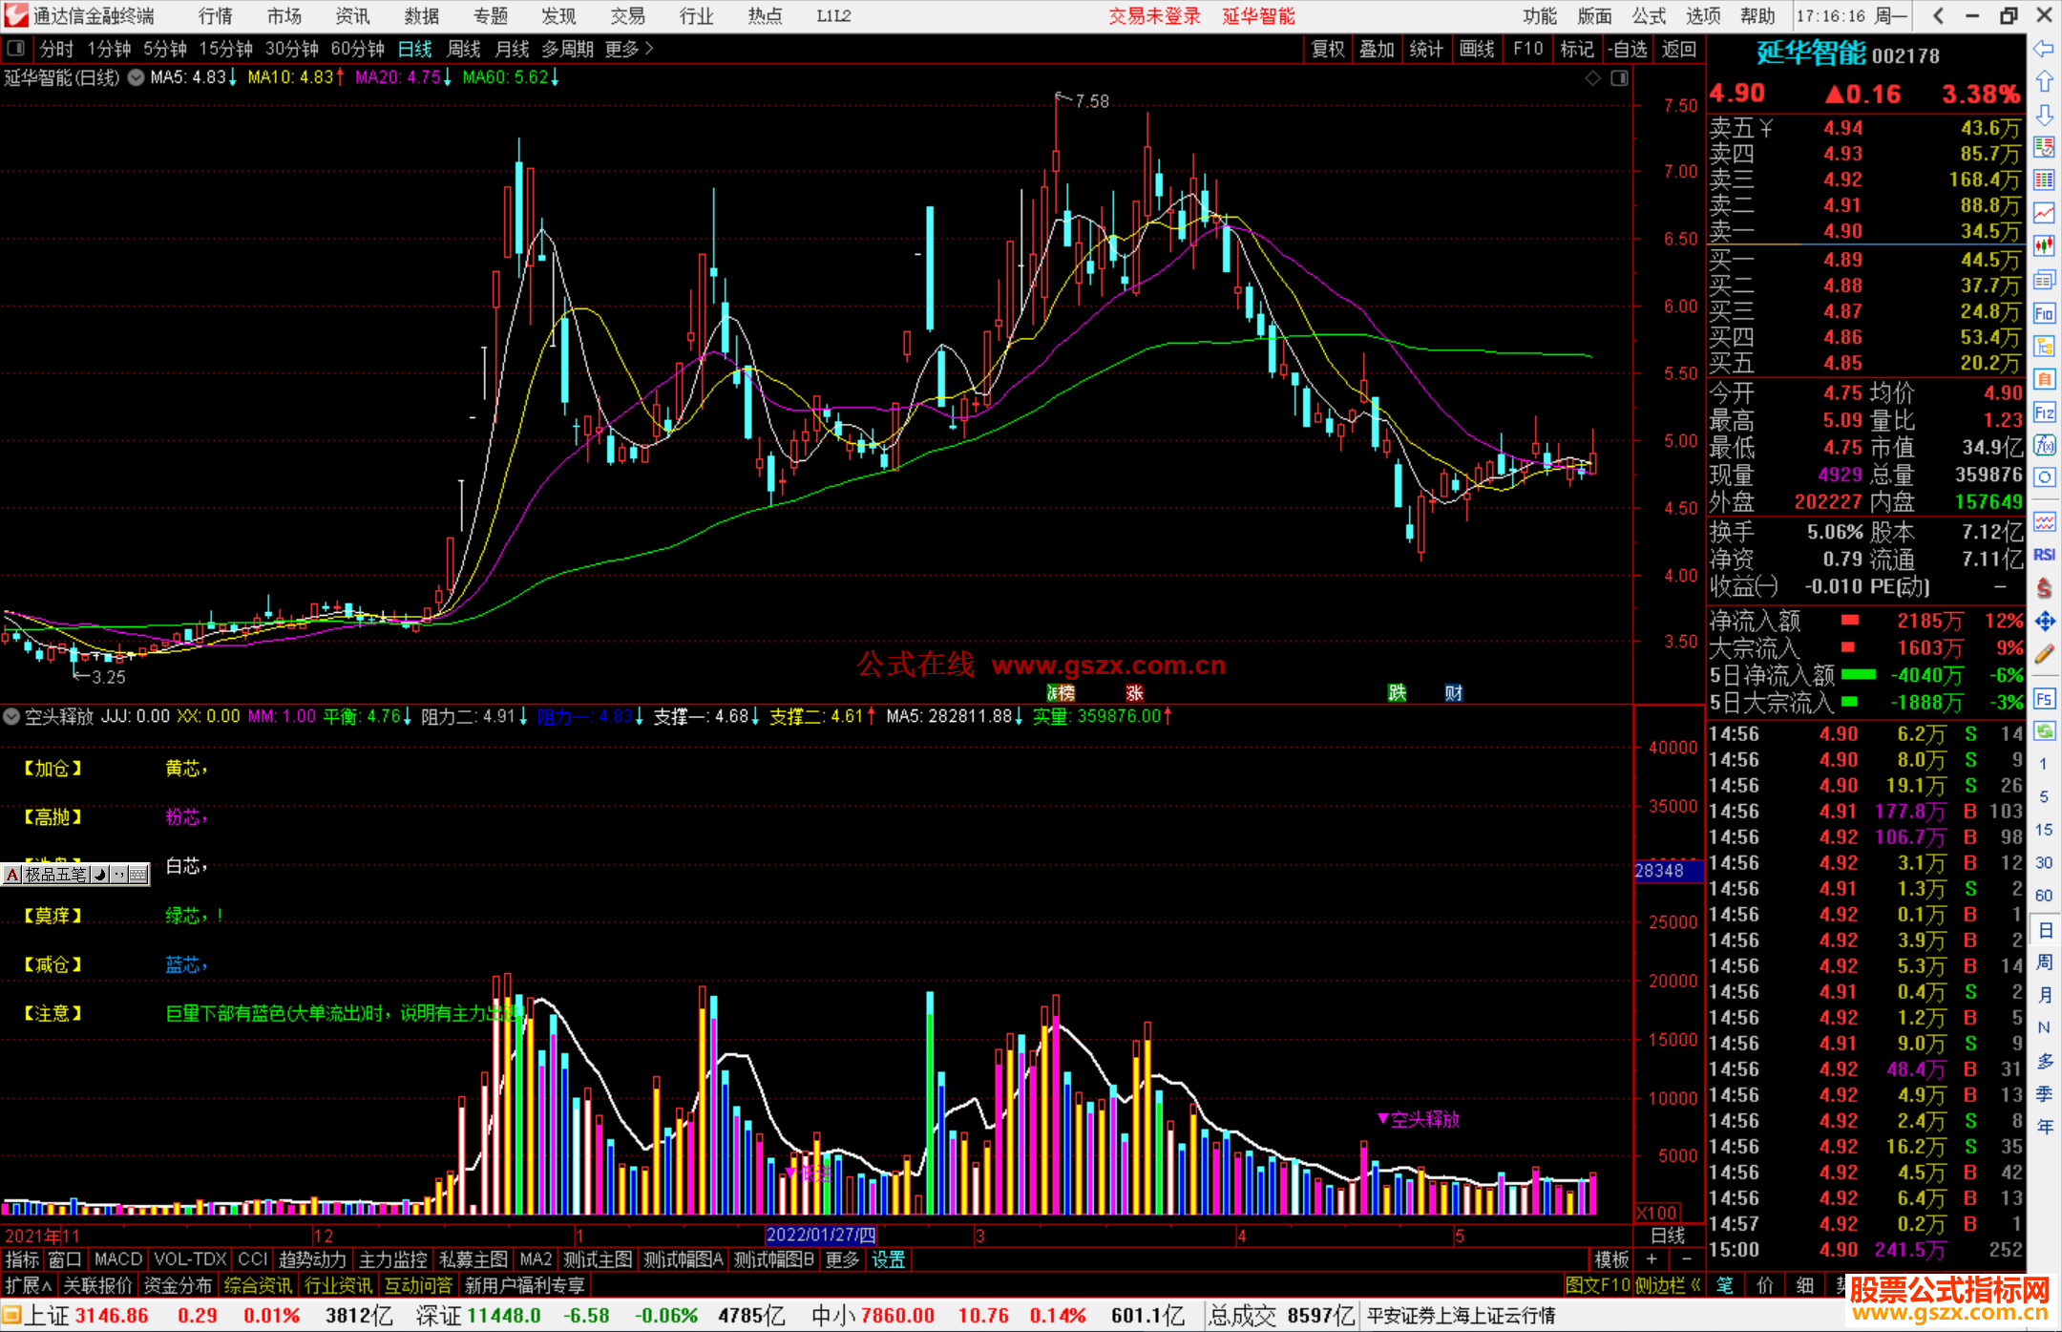
Task: Click the 统计 statistics button
Action: point(1427,49)
